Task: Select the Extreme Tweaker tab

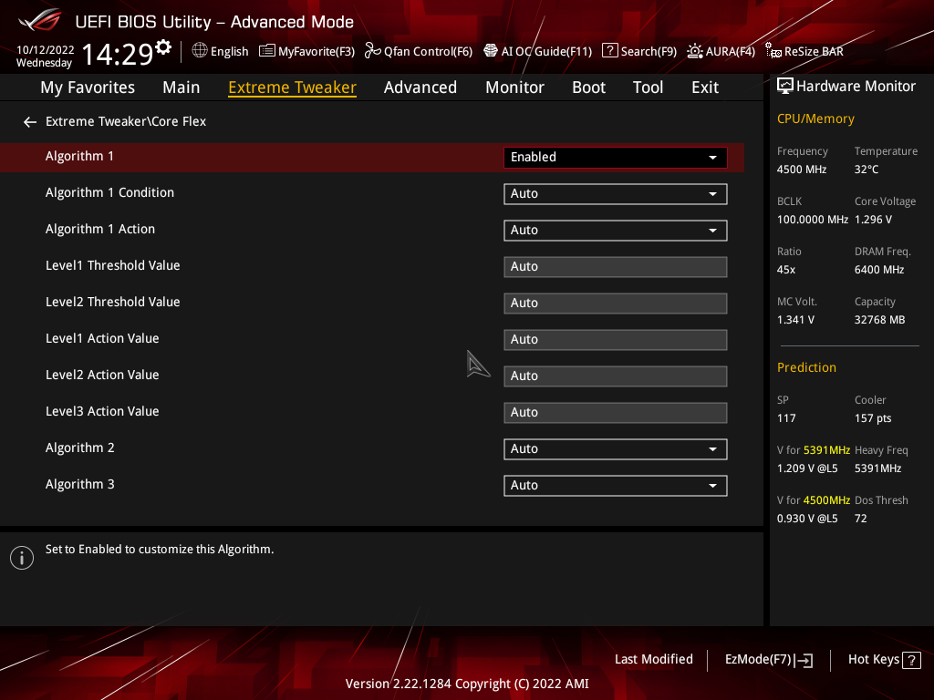Action: click(x=293, y=87)
